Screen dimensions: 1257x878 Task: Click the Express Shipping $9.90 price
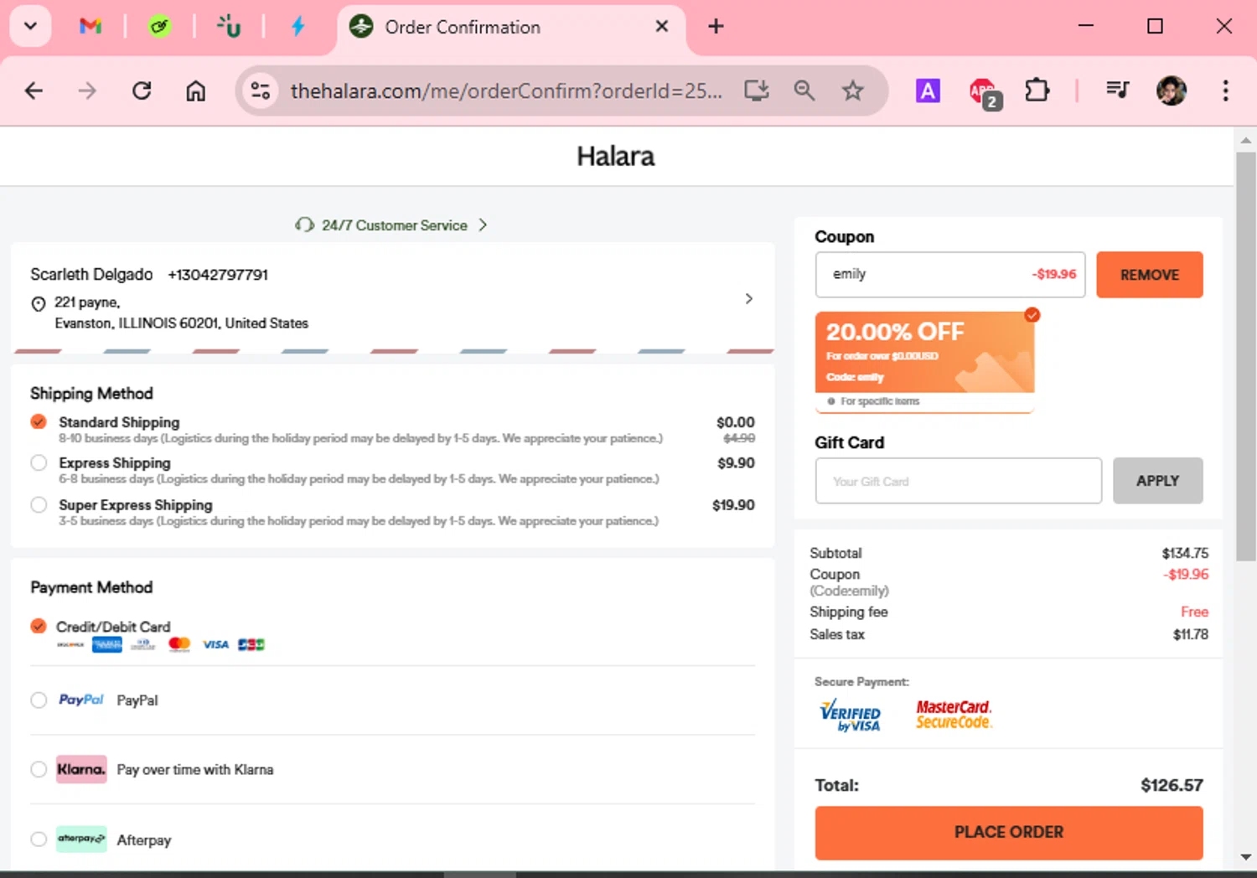(x=736, y=462)
